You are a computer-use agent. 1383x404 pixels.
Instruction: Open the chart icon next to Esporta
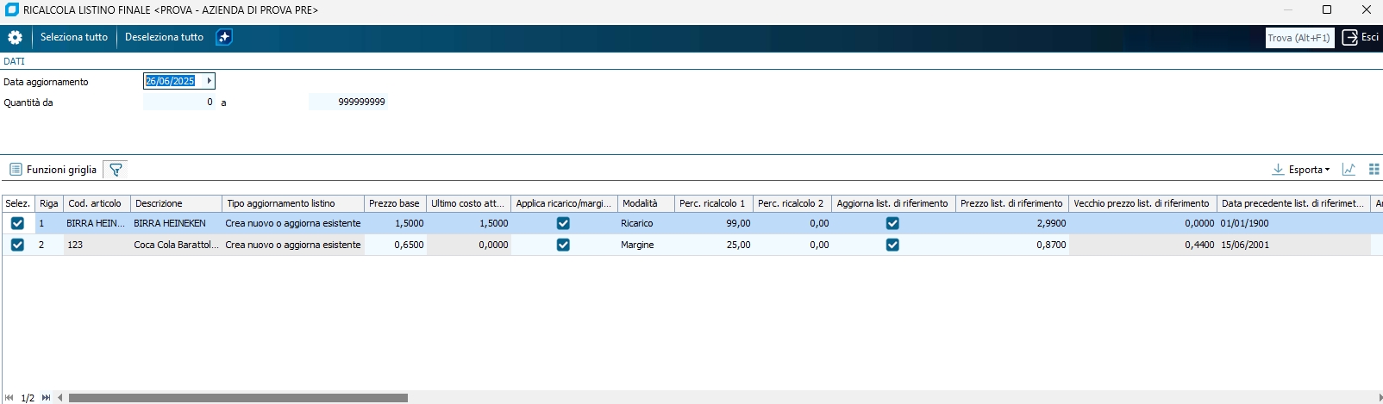point(1349,170)
